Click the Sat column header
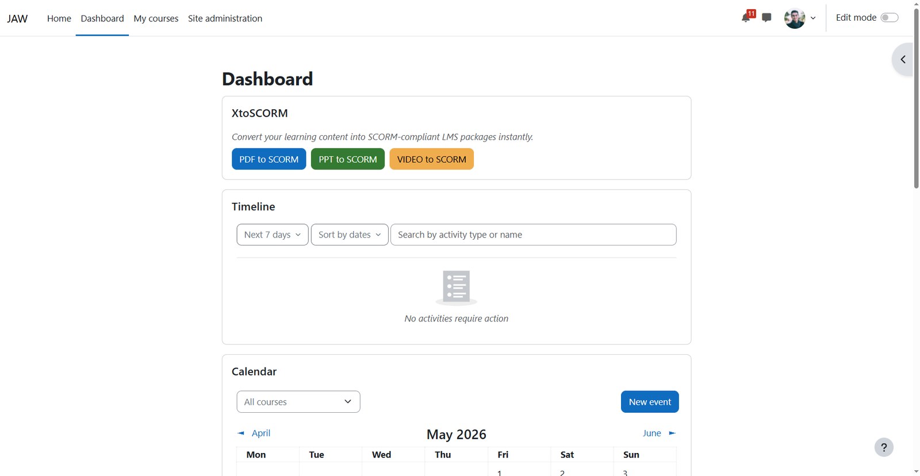 567,455
